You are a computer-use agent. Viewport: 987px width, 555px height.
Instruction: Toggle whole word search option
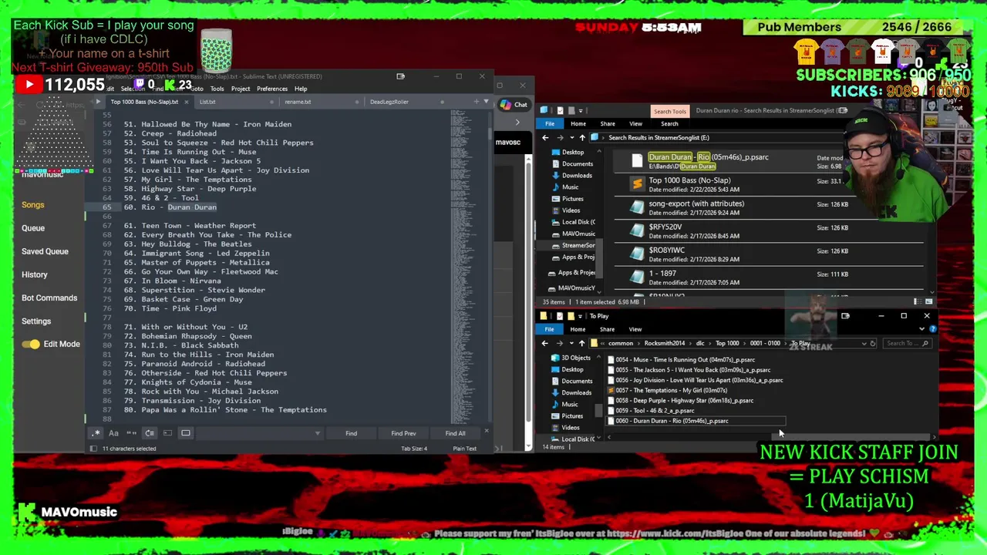(x=131, y=433)
